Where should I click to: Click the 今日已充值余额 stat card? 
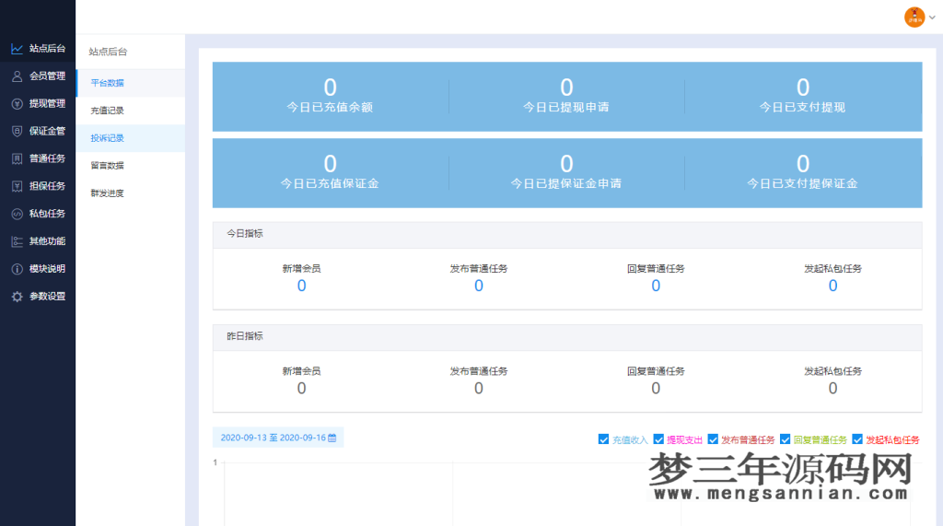[331, 97]
